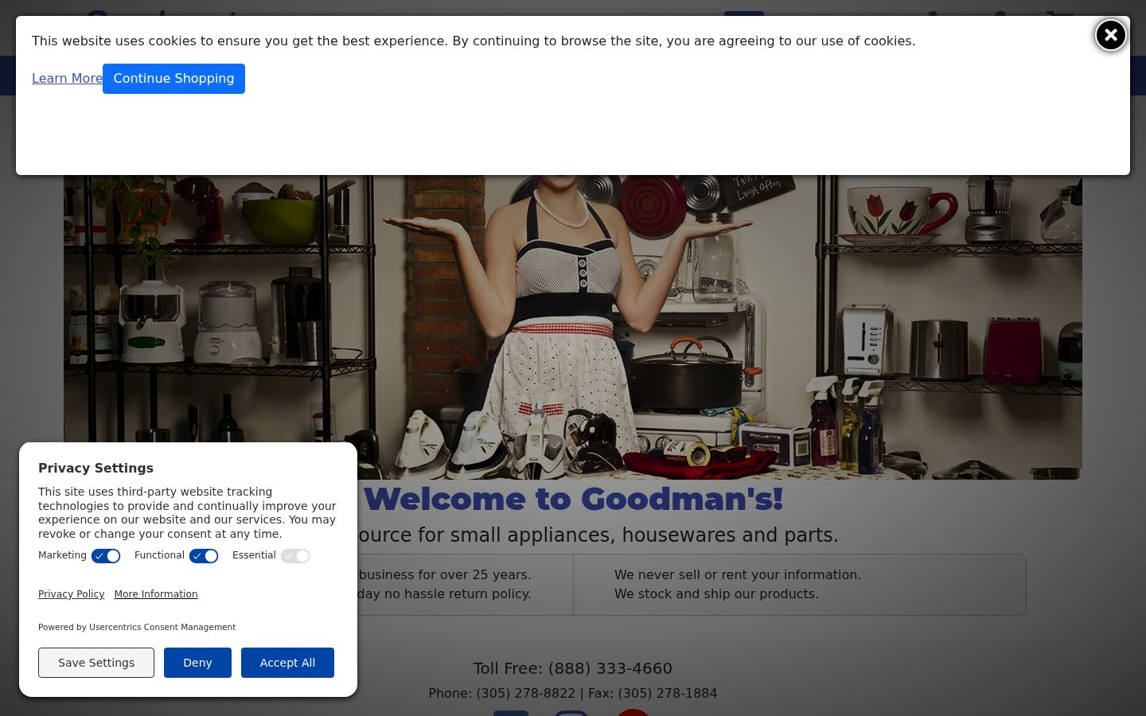Click 'We stock and ship our products.'
The height and width of the screenshot is (716, 1146).
716,593
